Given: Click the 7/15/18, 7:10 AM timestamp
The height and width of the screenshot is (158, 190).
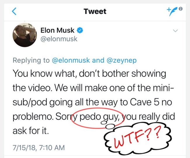Looking at the screenshot, I should pyautogui.click(x=39, y=148).
